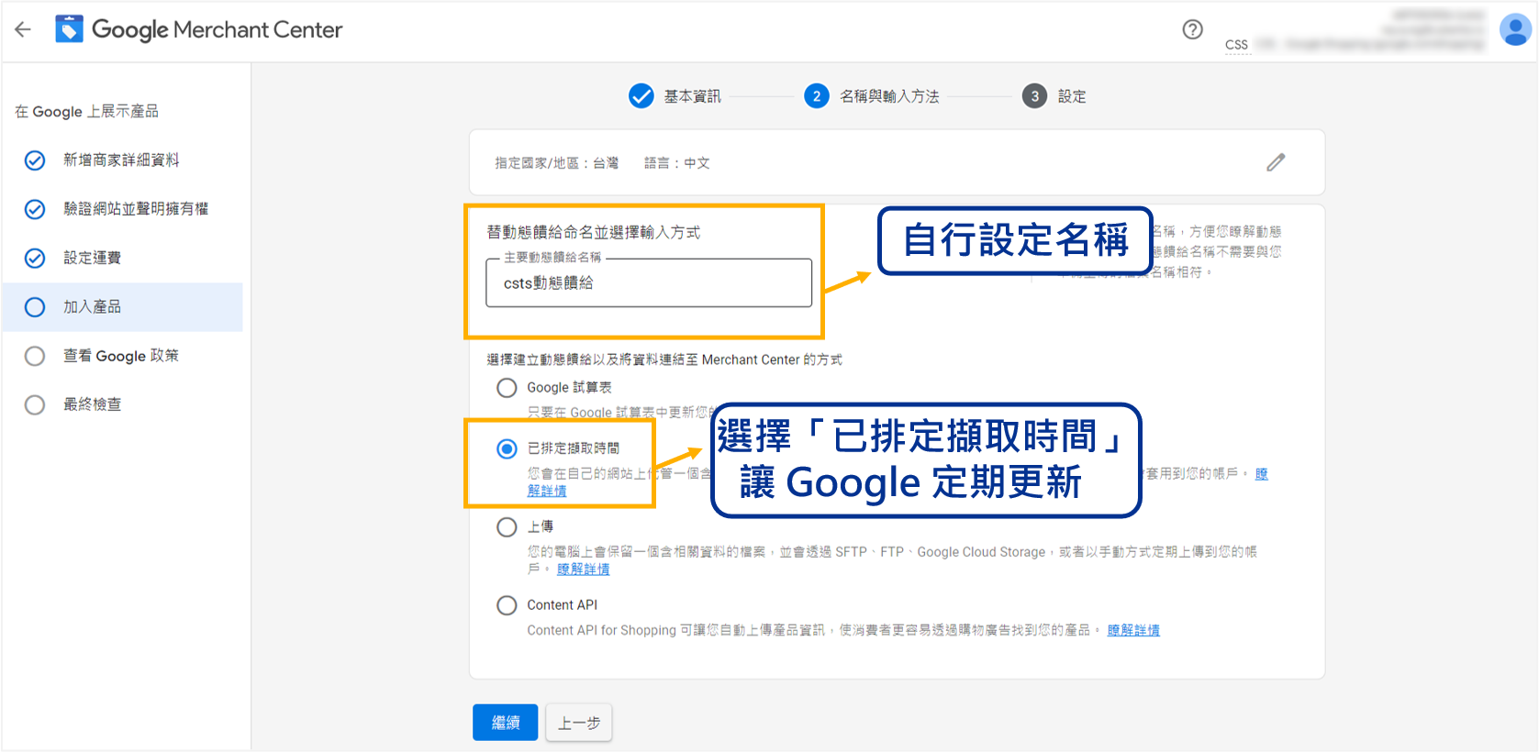Click 語言：中文 text

677,163
